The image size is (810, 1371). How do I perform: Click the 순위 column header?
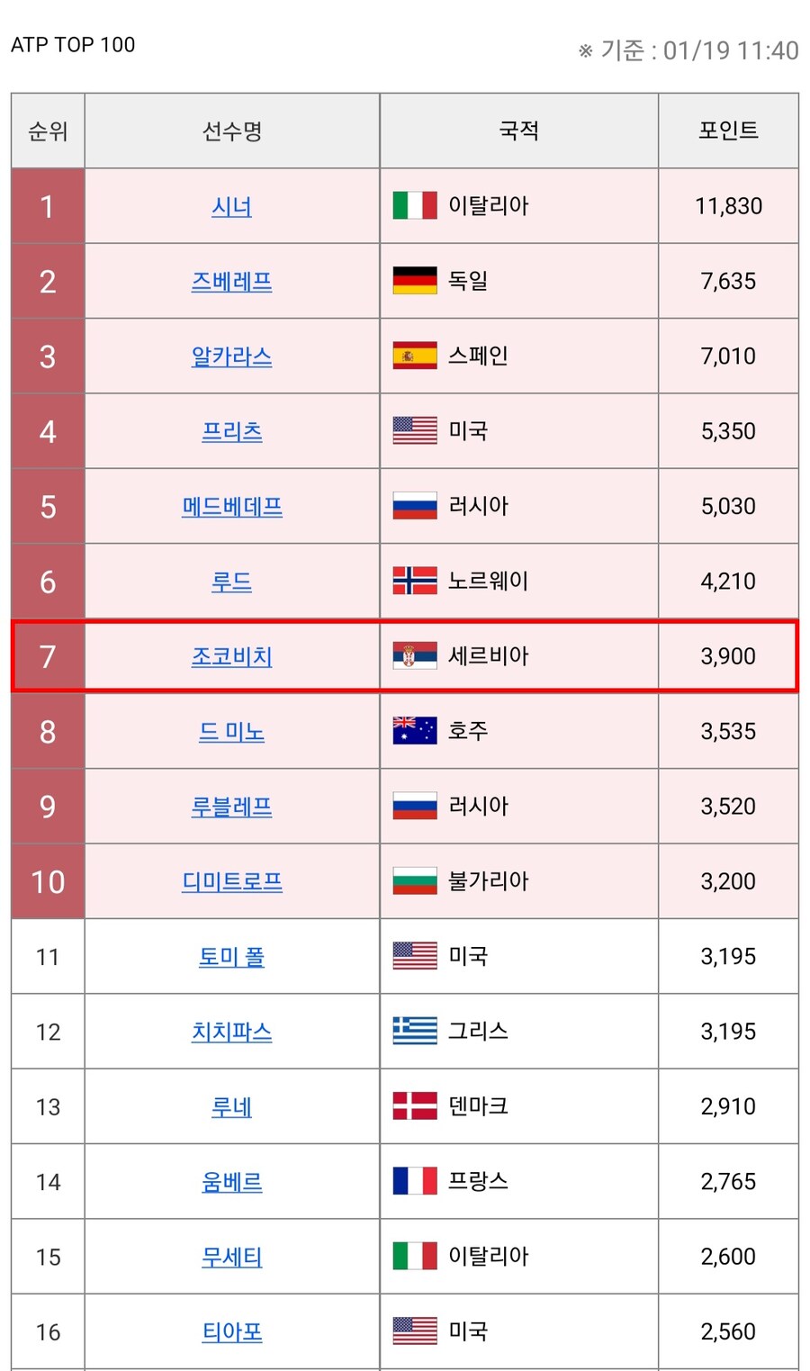46,130
